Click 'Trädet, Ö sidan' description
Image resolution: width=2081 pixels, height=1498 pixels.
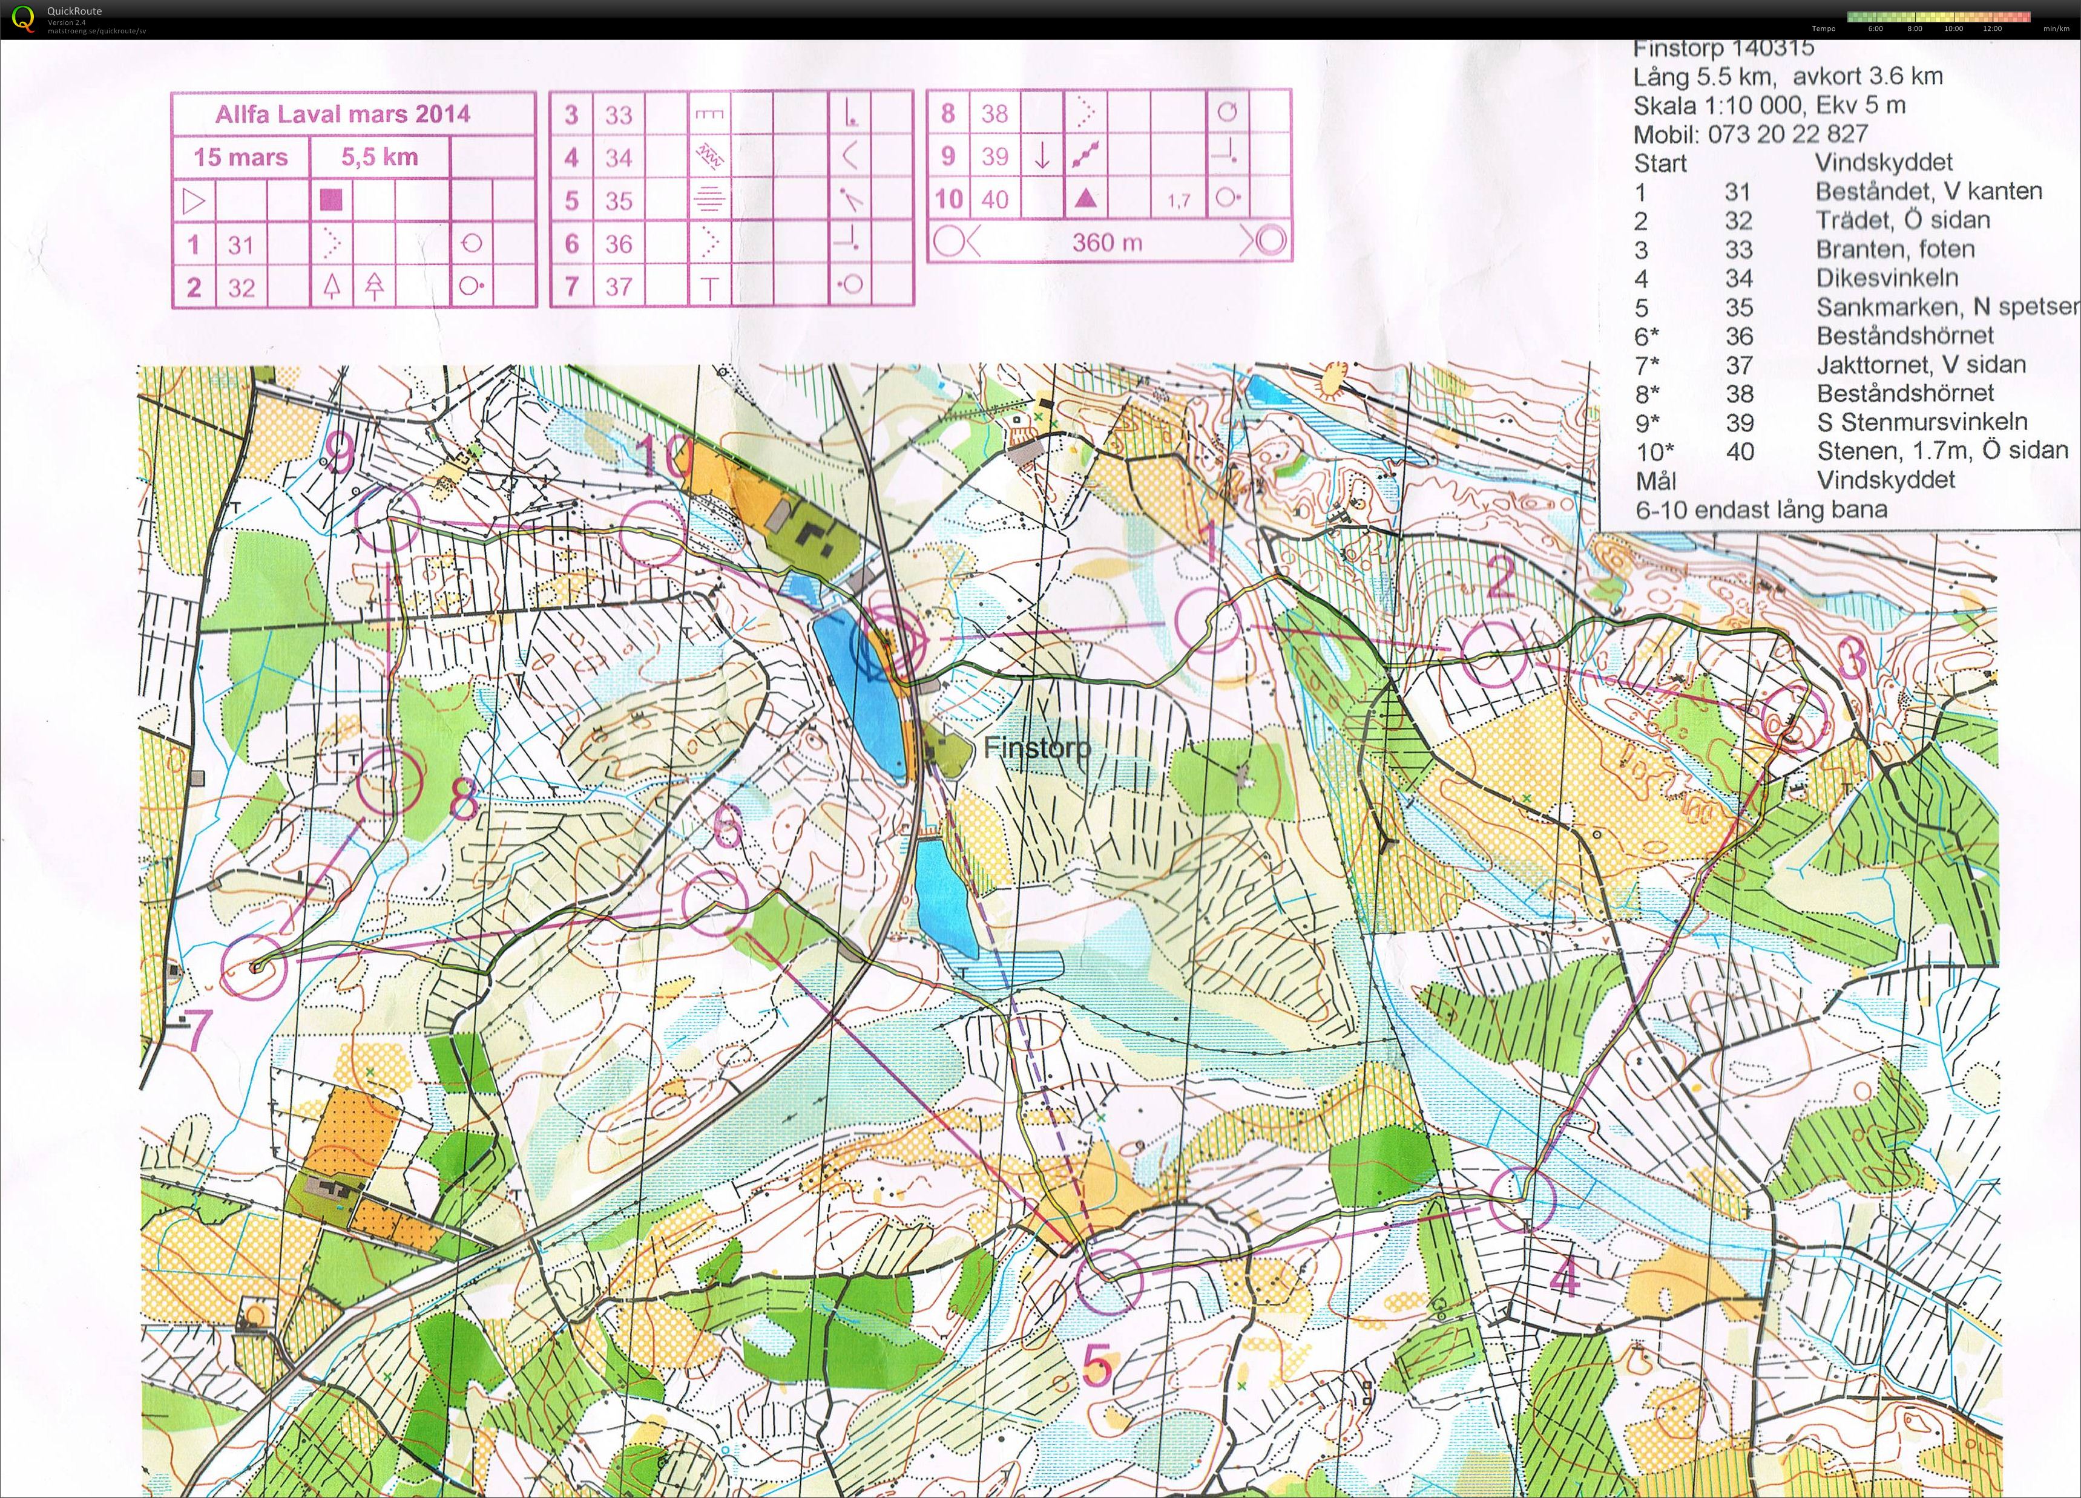coord(1903,220)
